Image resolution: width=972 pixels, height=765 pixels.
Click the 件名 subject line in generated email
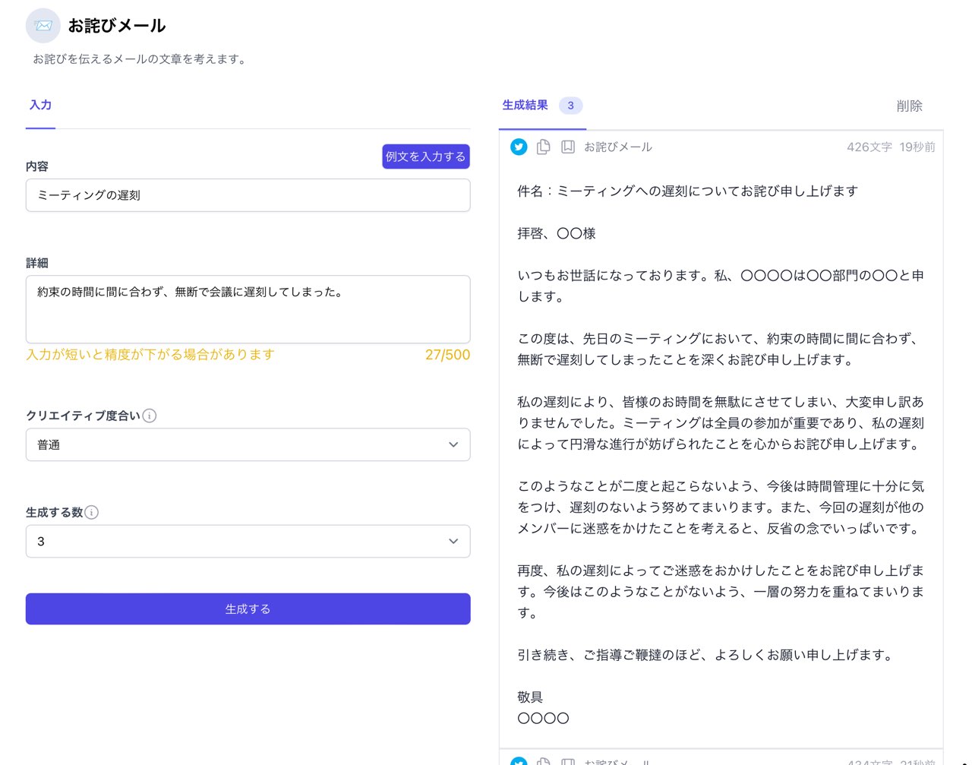tap(687, 191)
